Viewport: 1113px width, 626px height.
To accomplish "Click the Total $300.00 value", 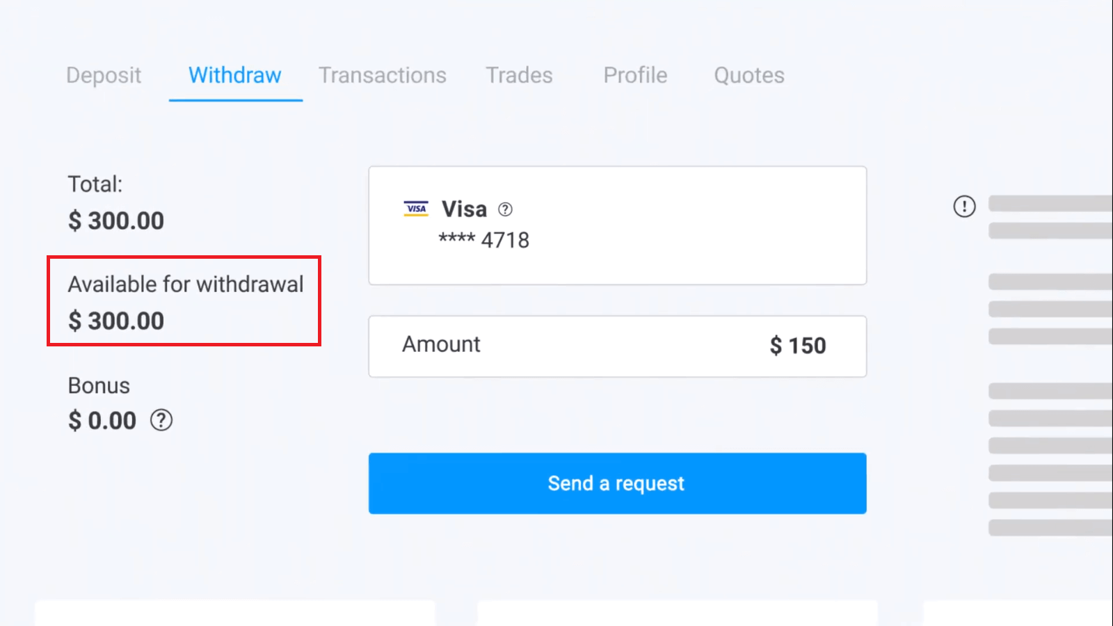I will [115, 220].
